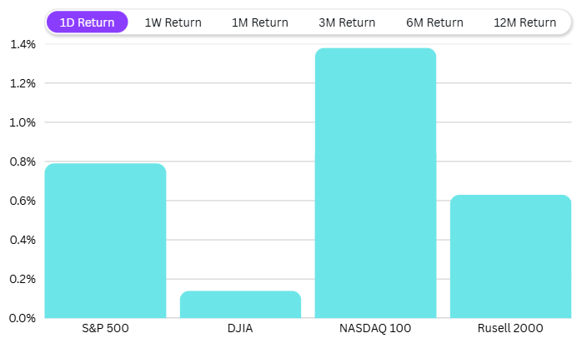Click the Rusell 2000 bar

tap(510, 256)
